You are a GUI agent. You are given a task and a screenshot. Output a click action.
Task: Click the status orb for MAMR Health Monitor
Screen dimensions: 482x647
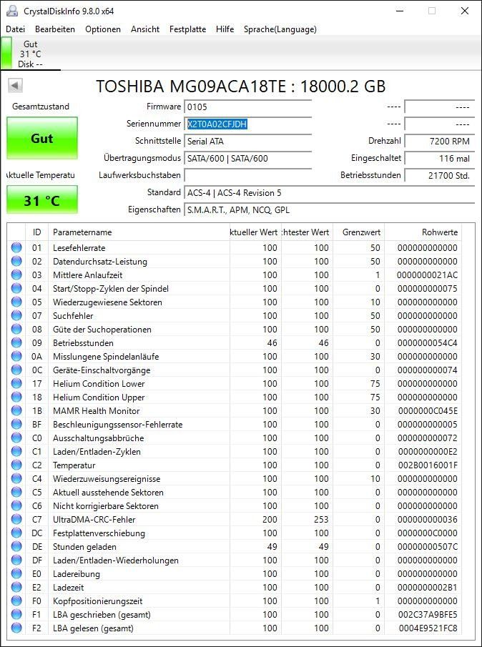point(16,411)
